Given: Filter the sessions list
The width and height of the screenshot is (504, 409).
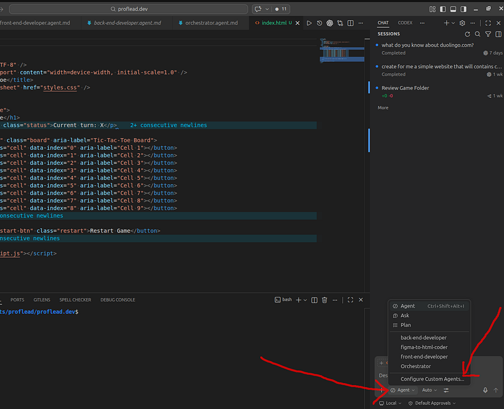Looking at the screenshot, I should pos(488,34).
